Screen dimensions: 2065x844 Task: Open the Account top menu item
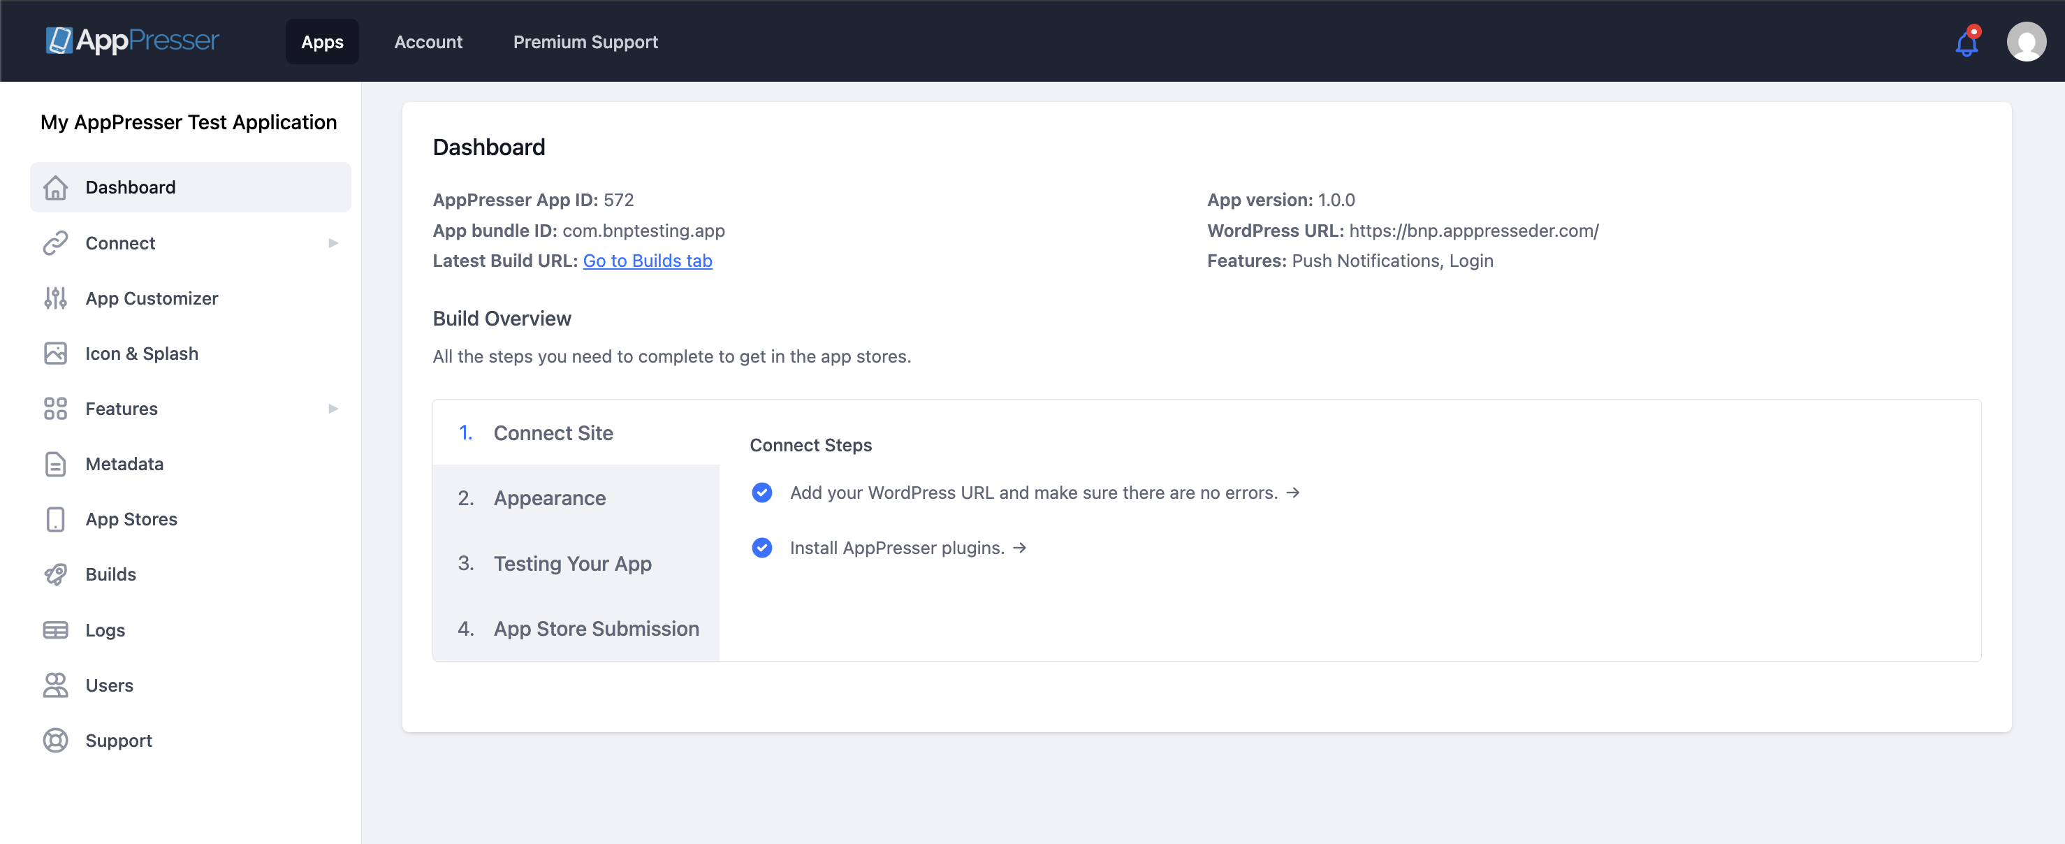pyautogui.click(x=428, y=42)
